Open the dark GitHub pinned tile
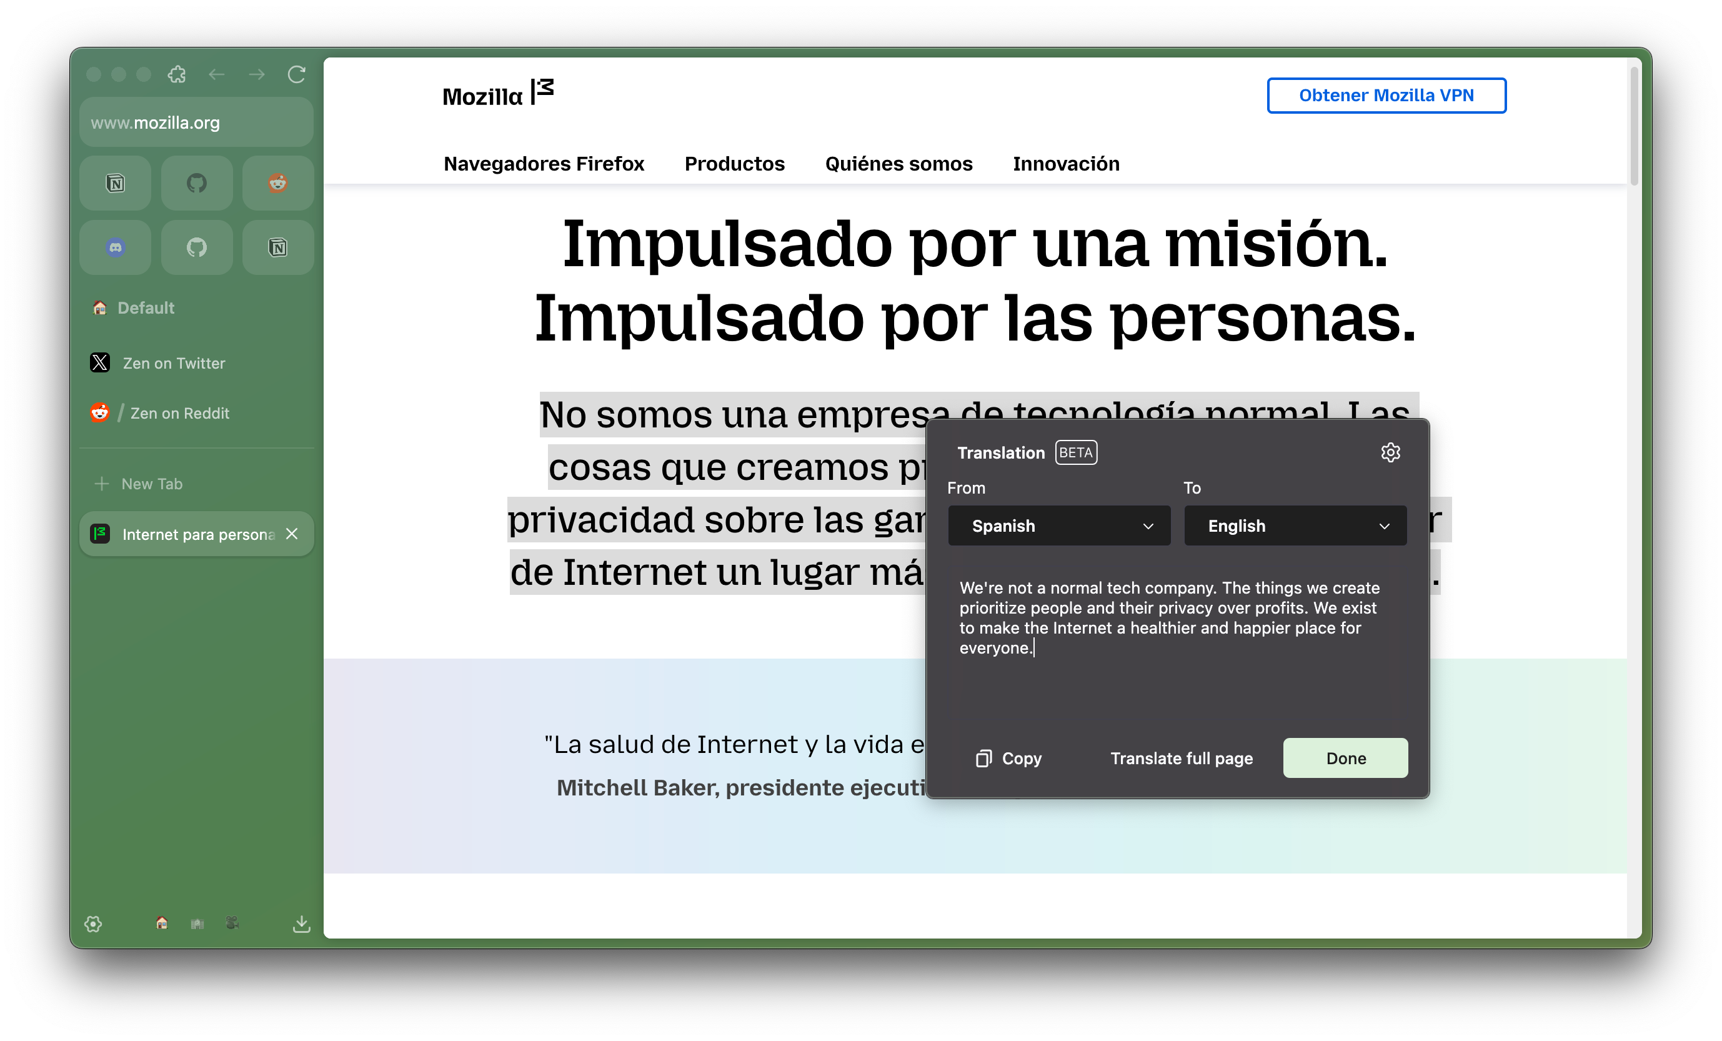Screen dimensions: 1722x1041 click(196, 183)
